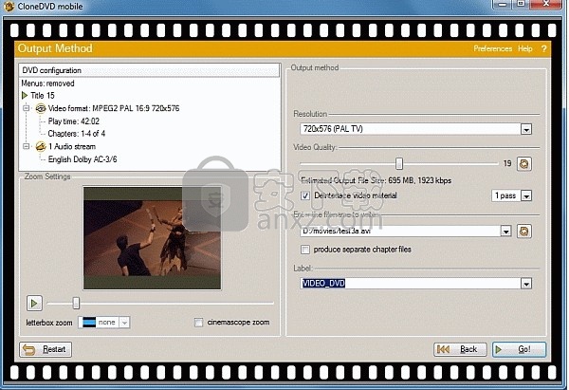Click the movie preview thumbnail

(152, 238)
